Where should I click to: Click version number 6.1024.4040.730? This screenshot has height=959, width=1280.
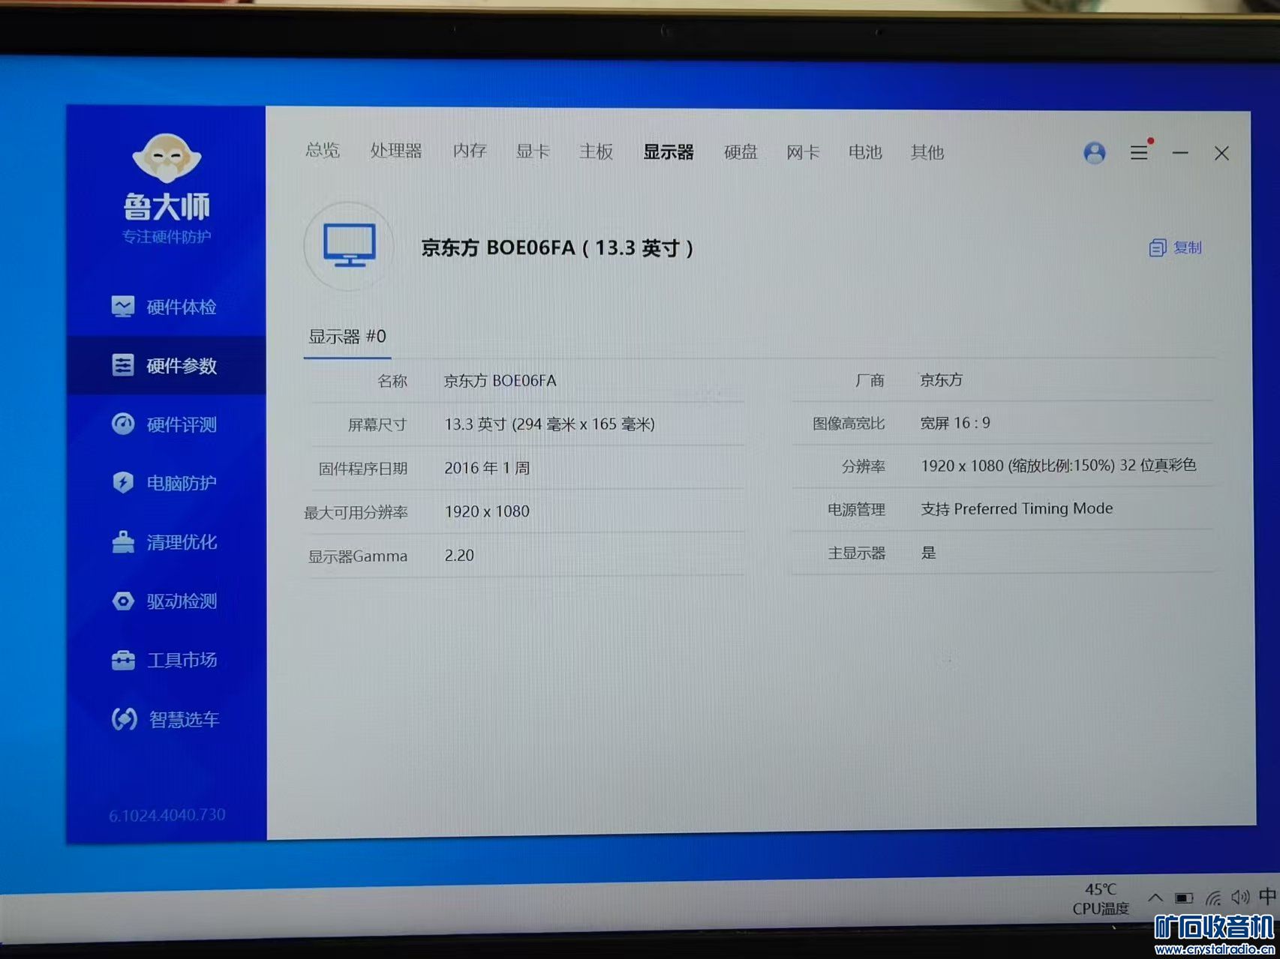pos(167,815)
